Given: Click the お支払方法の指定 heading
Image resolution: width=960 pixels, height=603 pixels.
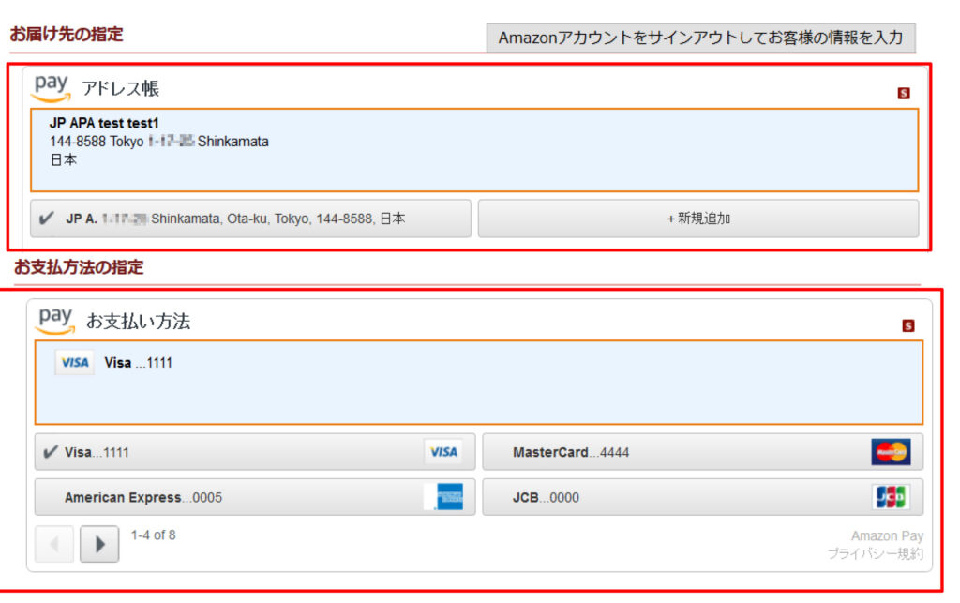Looking at the screenshot, I should point(79,267).
